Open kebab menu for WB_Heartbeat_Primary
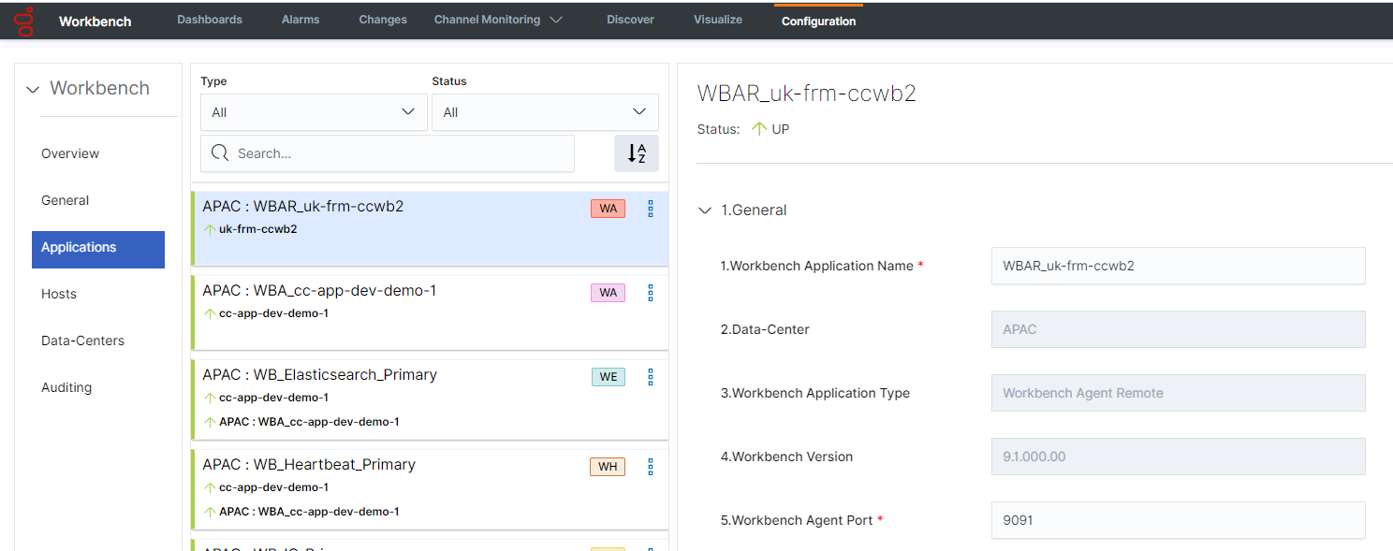The height and width of the screenshot is (551, 1393). tap(651, 466)
